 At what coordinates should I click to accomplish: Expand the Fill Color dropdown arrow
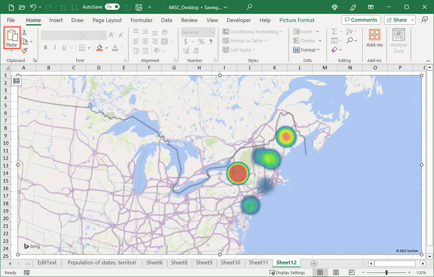(106, 48)
